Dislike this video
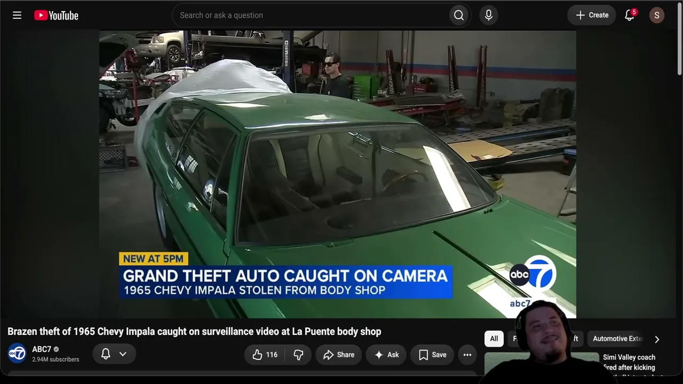Image resolution: width=683 pixels, height=384 pixels. pos(298,355)
